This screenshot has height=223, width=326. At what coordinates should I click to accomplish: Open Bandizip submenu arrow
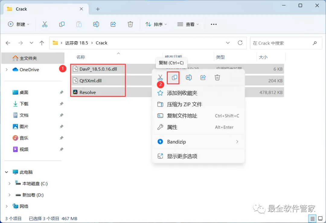point(237,142)
